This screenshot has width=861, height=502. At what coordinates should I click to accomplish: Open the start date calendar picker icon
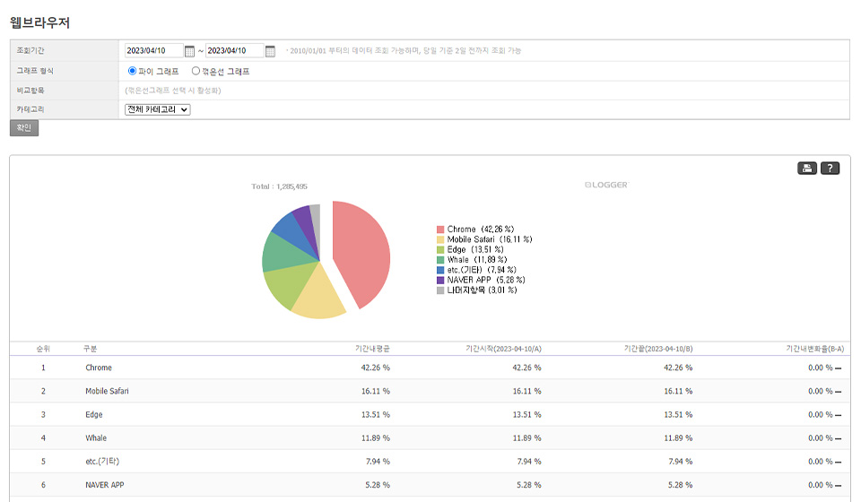click(189, 51)
